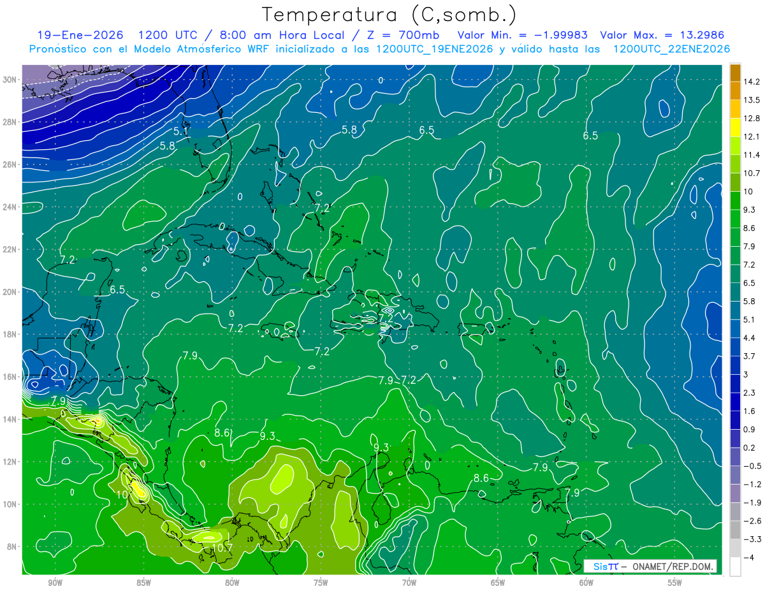Click the colorbar tick label "4.4"

[750, 338]
